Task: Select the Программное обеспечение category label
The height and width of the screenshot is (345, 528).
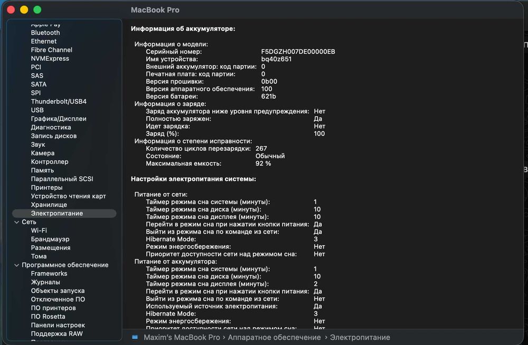Action: coord(65,265)
